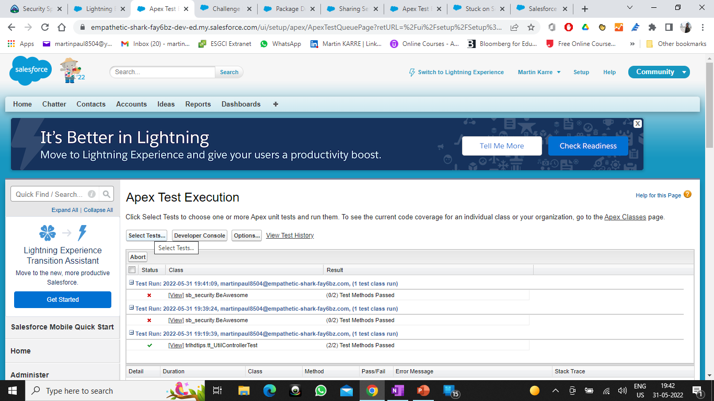Image resolution: width=714 pixels, height=401 pixels.
Task: Collapse the 19:39:24 test run
Action: (132, 308)
